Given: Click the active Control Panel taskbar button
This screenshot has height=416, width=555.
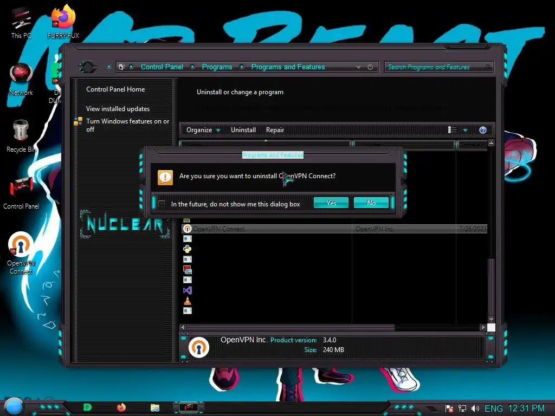Looking at the screenshot, I should point(188,407).
